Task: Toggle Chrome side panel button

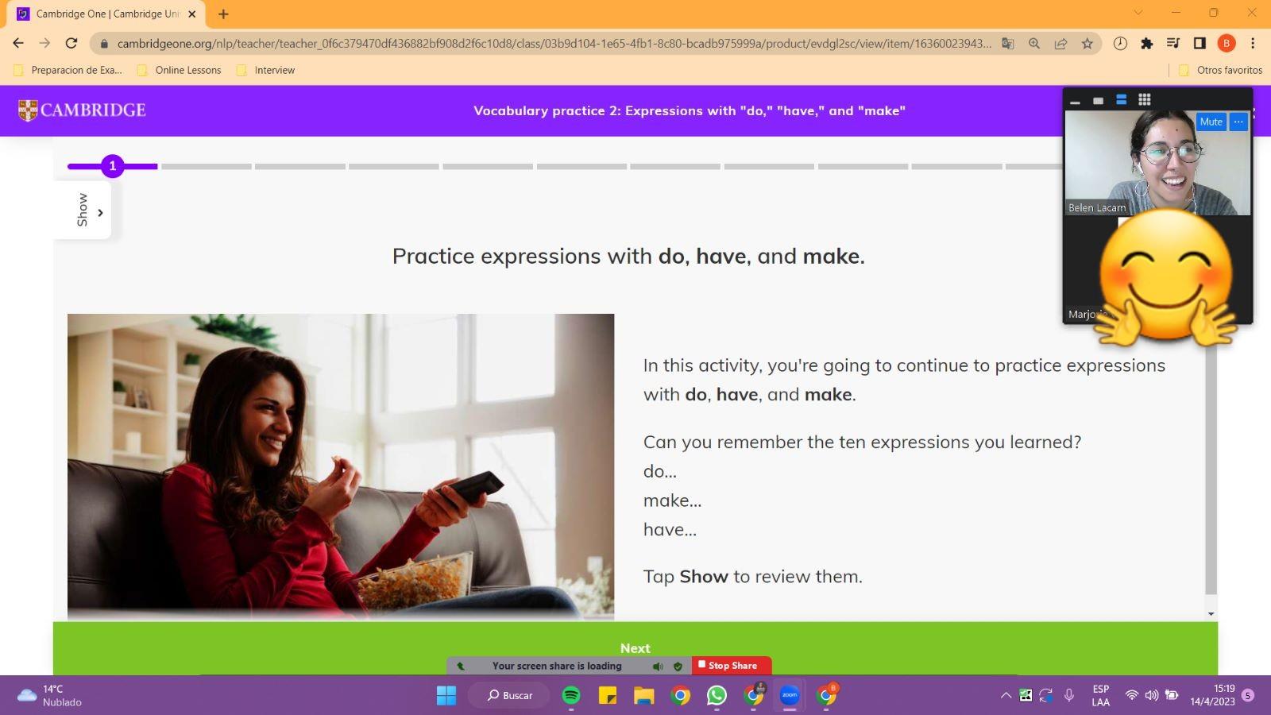Action: click(x=1200, y=44)
